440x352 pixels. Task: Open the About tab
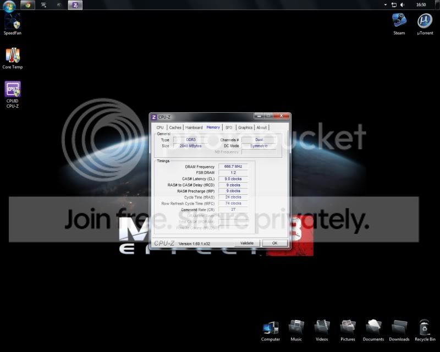[x=262, y=128]
